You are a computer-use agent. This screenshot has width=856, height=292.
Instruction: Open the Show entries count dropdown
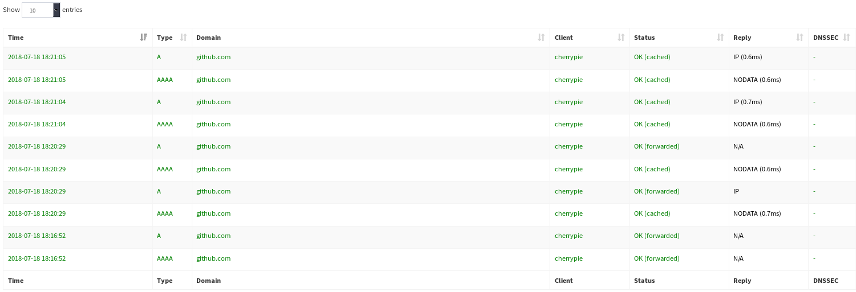click(41, 10)
